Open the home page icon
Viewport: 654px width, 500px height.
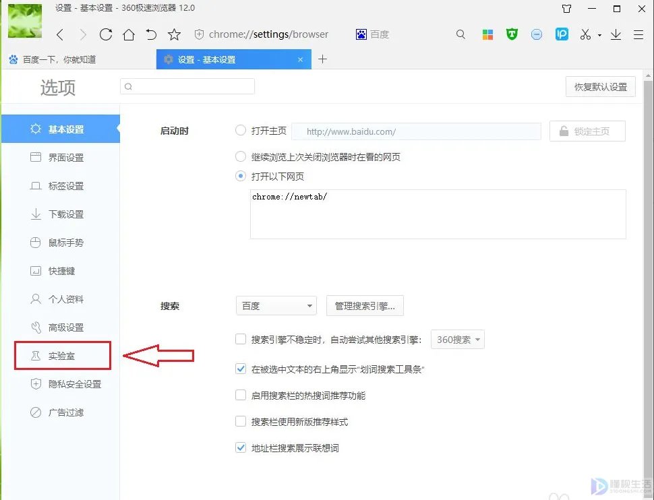click(x=129, y=34)
